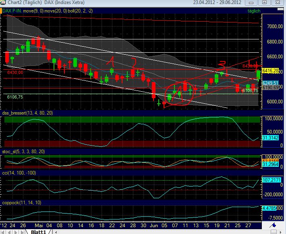The height and width of the screenshot is (234, 286).
Task: Click the chart window icon in title bar
Action: click(3, 2)
